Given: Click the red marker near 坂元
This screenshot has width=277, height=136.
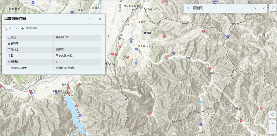Looking at the screenshot, I should click(x=241, y=120).
